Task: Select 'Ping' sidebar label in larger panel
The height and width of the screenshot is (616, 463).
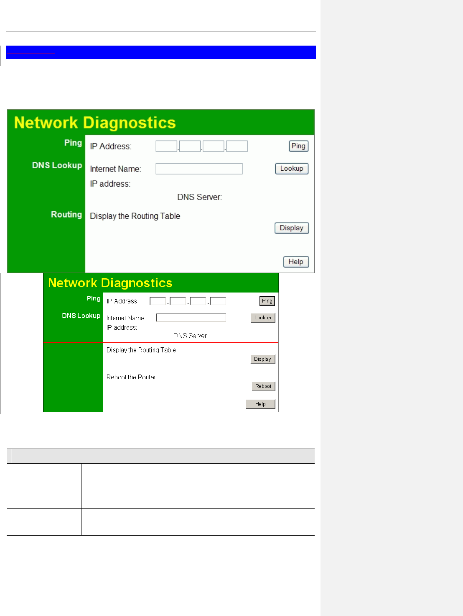Action: [x=73, y=143]
